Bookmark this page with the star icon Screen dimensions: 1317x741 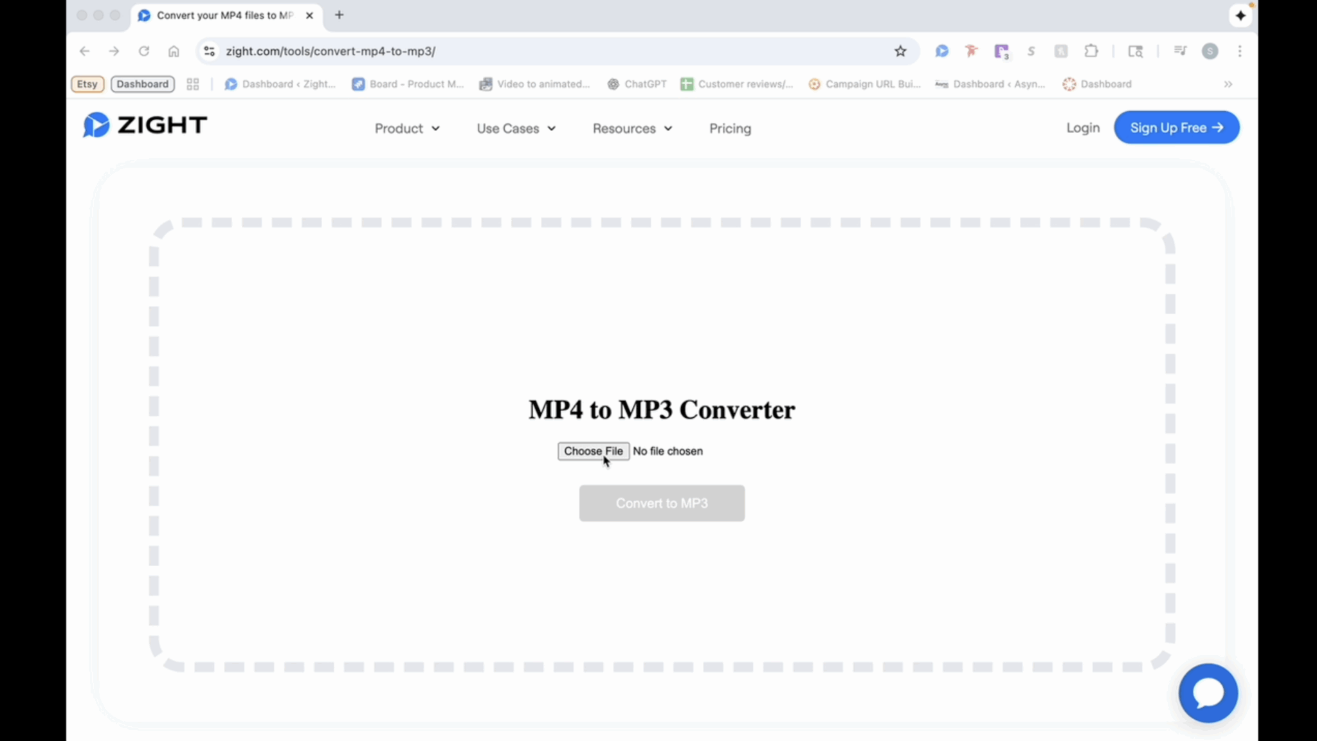900,51
